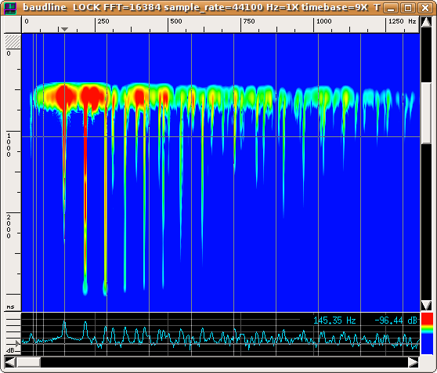Maximize the baudline window
This screenshot has height=373, width=437.
tap(408, 8)
